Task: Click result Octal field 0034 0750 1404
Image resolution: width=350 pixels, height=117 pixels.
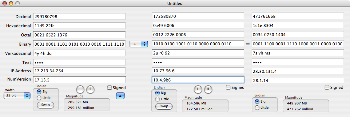Action: click(297, 35)
